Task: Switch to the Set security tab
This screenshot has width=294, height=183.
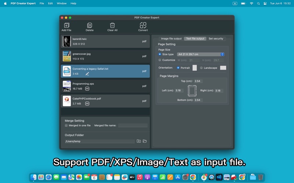Action: point(216,39)
